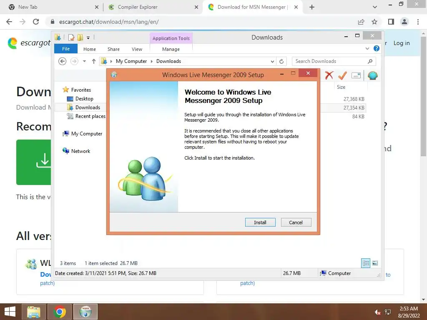The width and height of the screenshot is (427, 320).
Task: Cancel the Windows Live Messenger Setup
Action: [296, 222]
